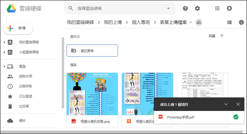Open 電腦 in sidebar
The width and height of the screenshot is (247, 134).
click(x=22, y=66)
